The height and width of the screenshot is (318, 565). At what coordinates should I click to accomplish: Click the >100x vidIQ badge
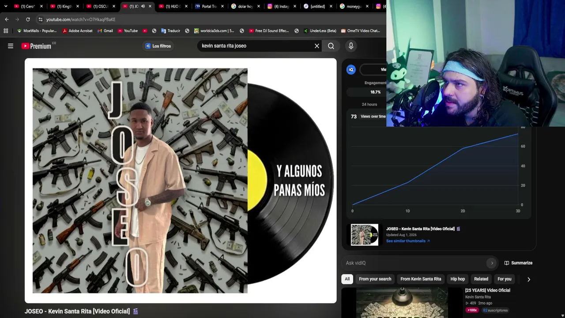coord(472,310)
